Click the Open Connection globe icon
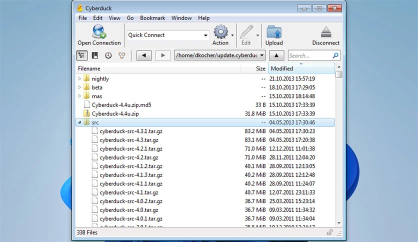This screenshot has width=418, height=242. [99, 31]
